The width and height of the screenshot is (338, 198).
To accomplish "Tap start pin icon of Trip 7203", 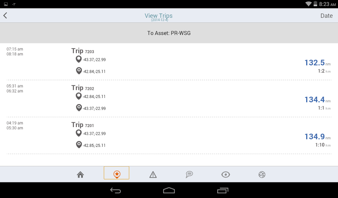I will click(79, 59).
